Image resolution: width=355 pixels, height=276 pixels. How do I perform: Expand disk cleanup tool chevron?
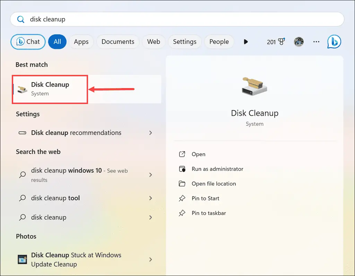pyautogui.click(x=150, y=198)
